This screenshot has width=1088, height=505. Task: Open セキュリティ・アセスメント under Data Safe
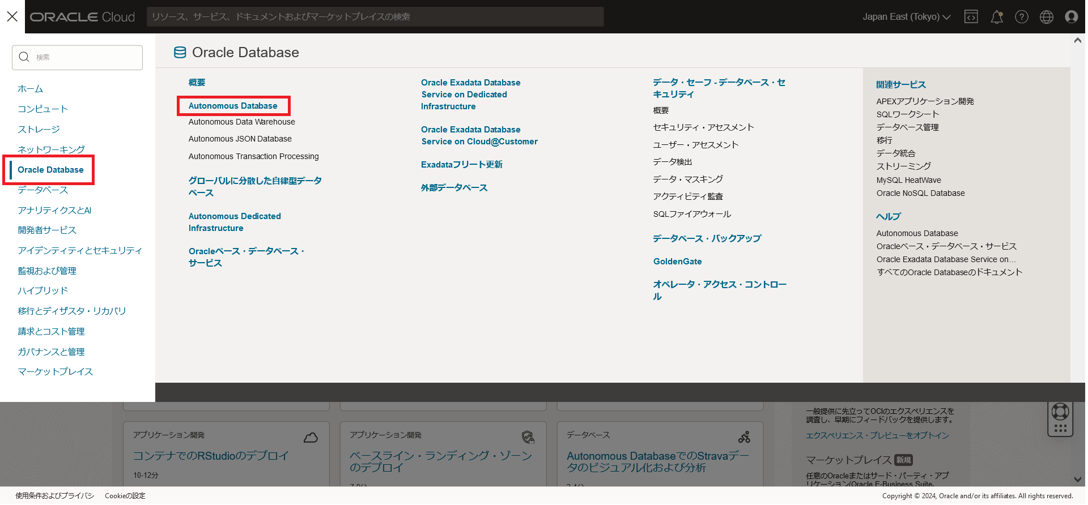[x=703, y=127]
